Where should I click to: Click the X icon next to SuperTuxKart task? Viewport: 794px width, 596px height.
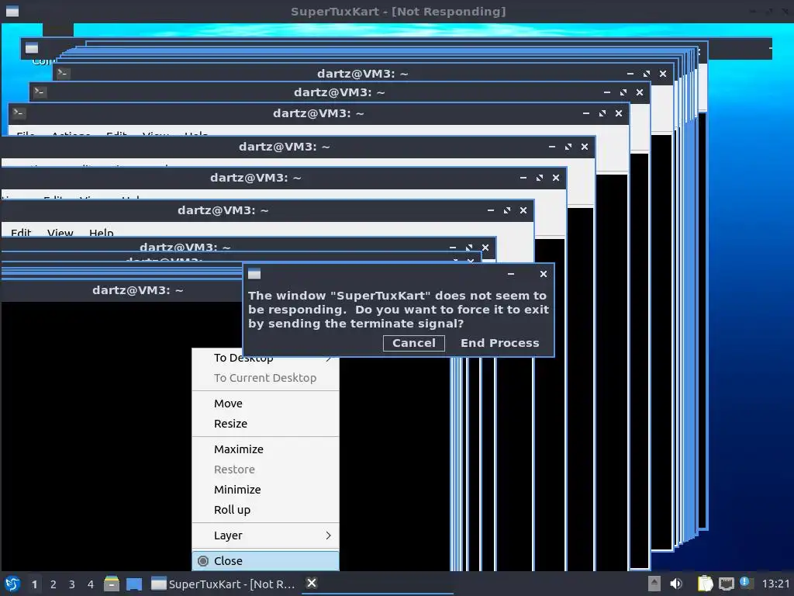[312, 584]
